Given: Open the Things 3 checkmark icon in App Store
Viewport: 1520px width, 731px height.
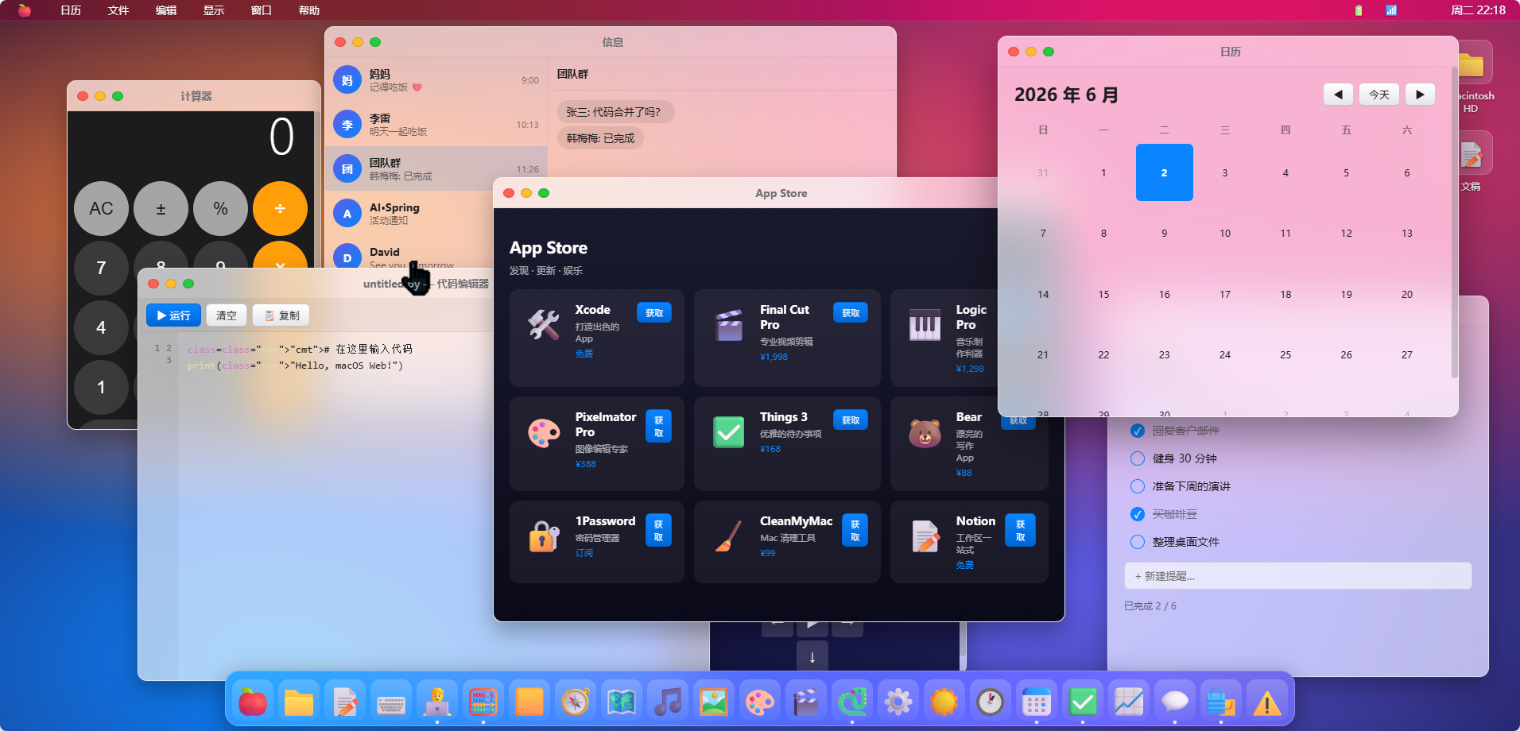Looking at the screenshot, I should tap(728, 432).
